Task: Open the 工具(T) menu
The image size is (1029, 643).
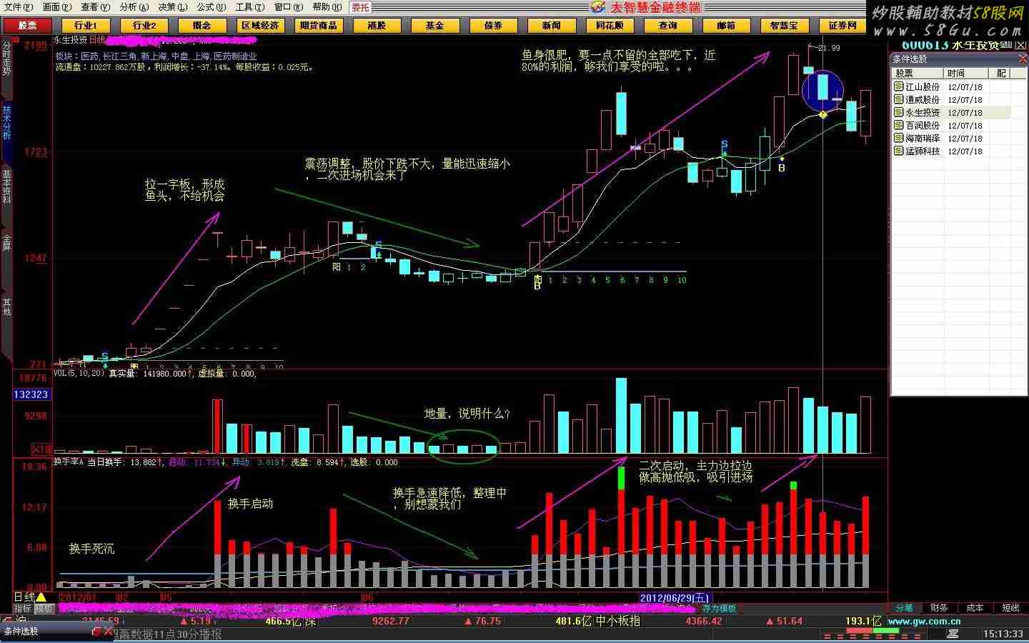Action: point(250,7)
